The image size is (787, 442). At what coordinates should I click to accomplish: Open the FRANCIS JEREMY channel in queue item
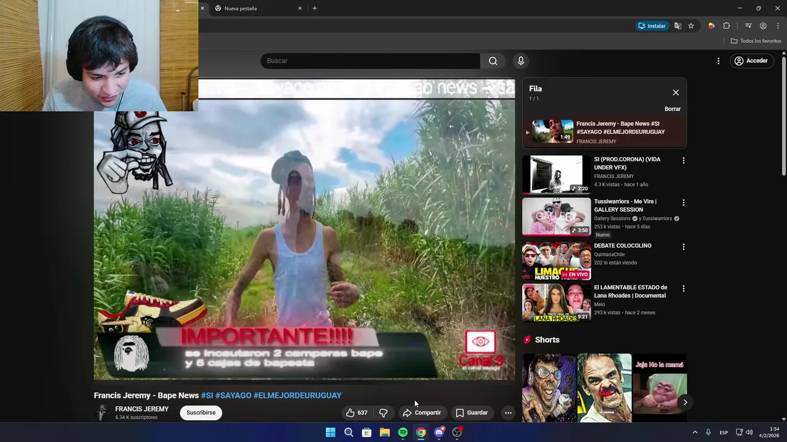click(596, 142)
